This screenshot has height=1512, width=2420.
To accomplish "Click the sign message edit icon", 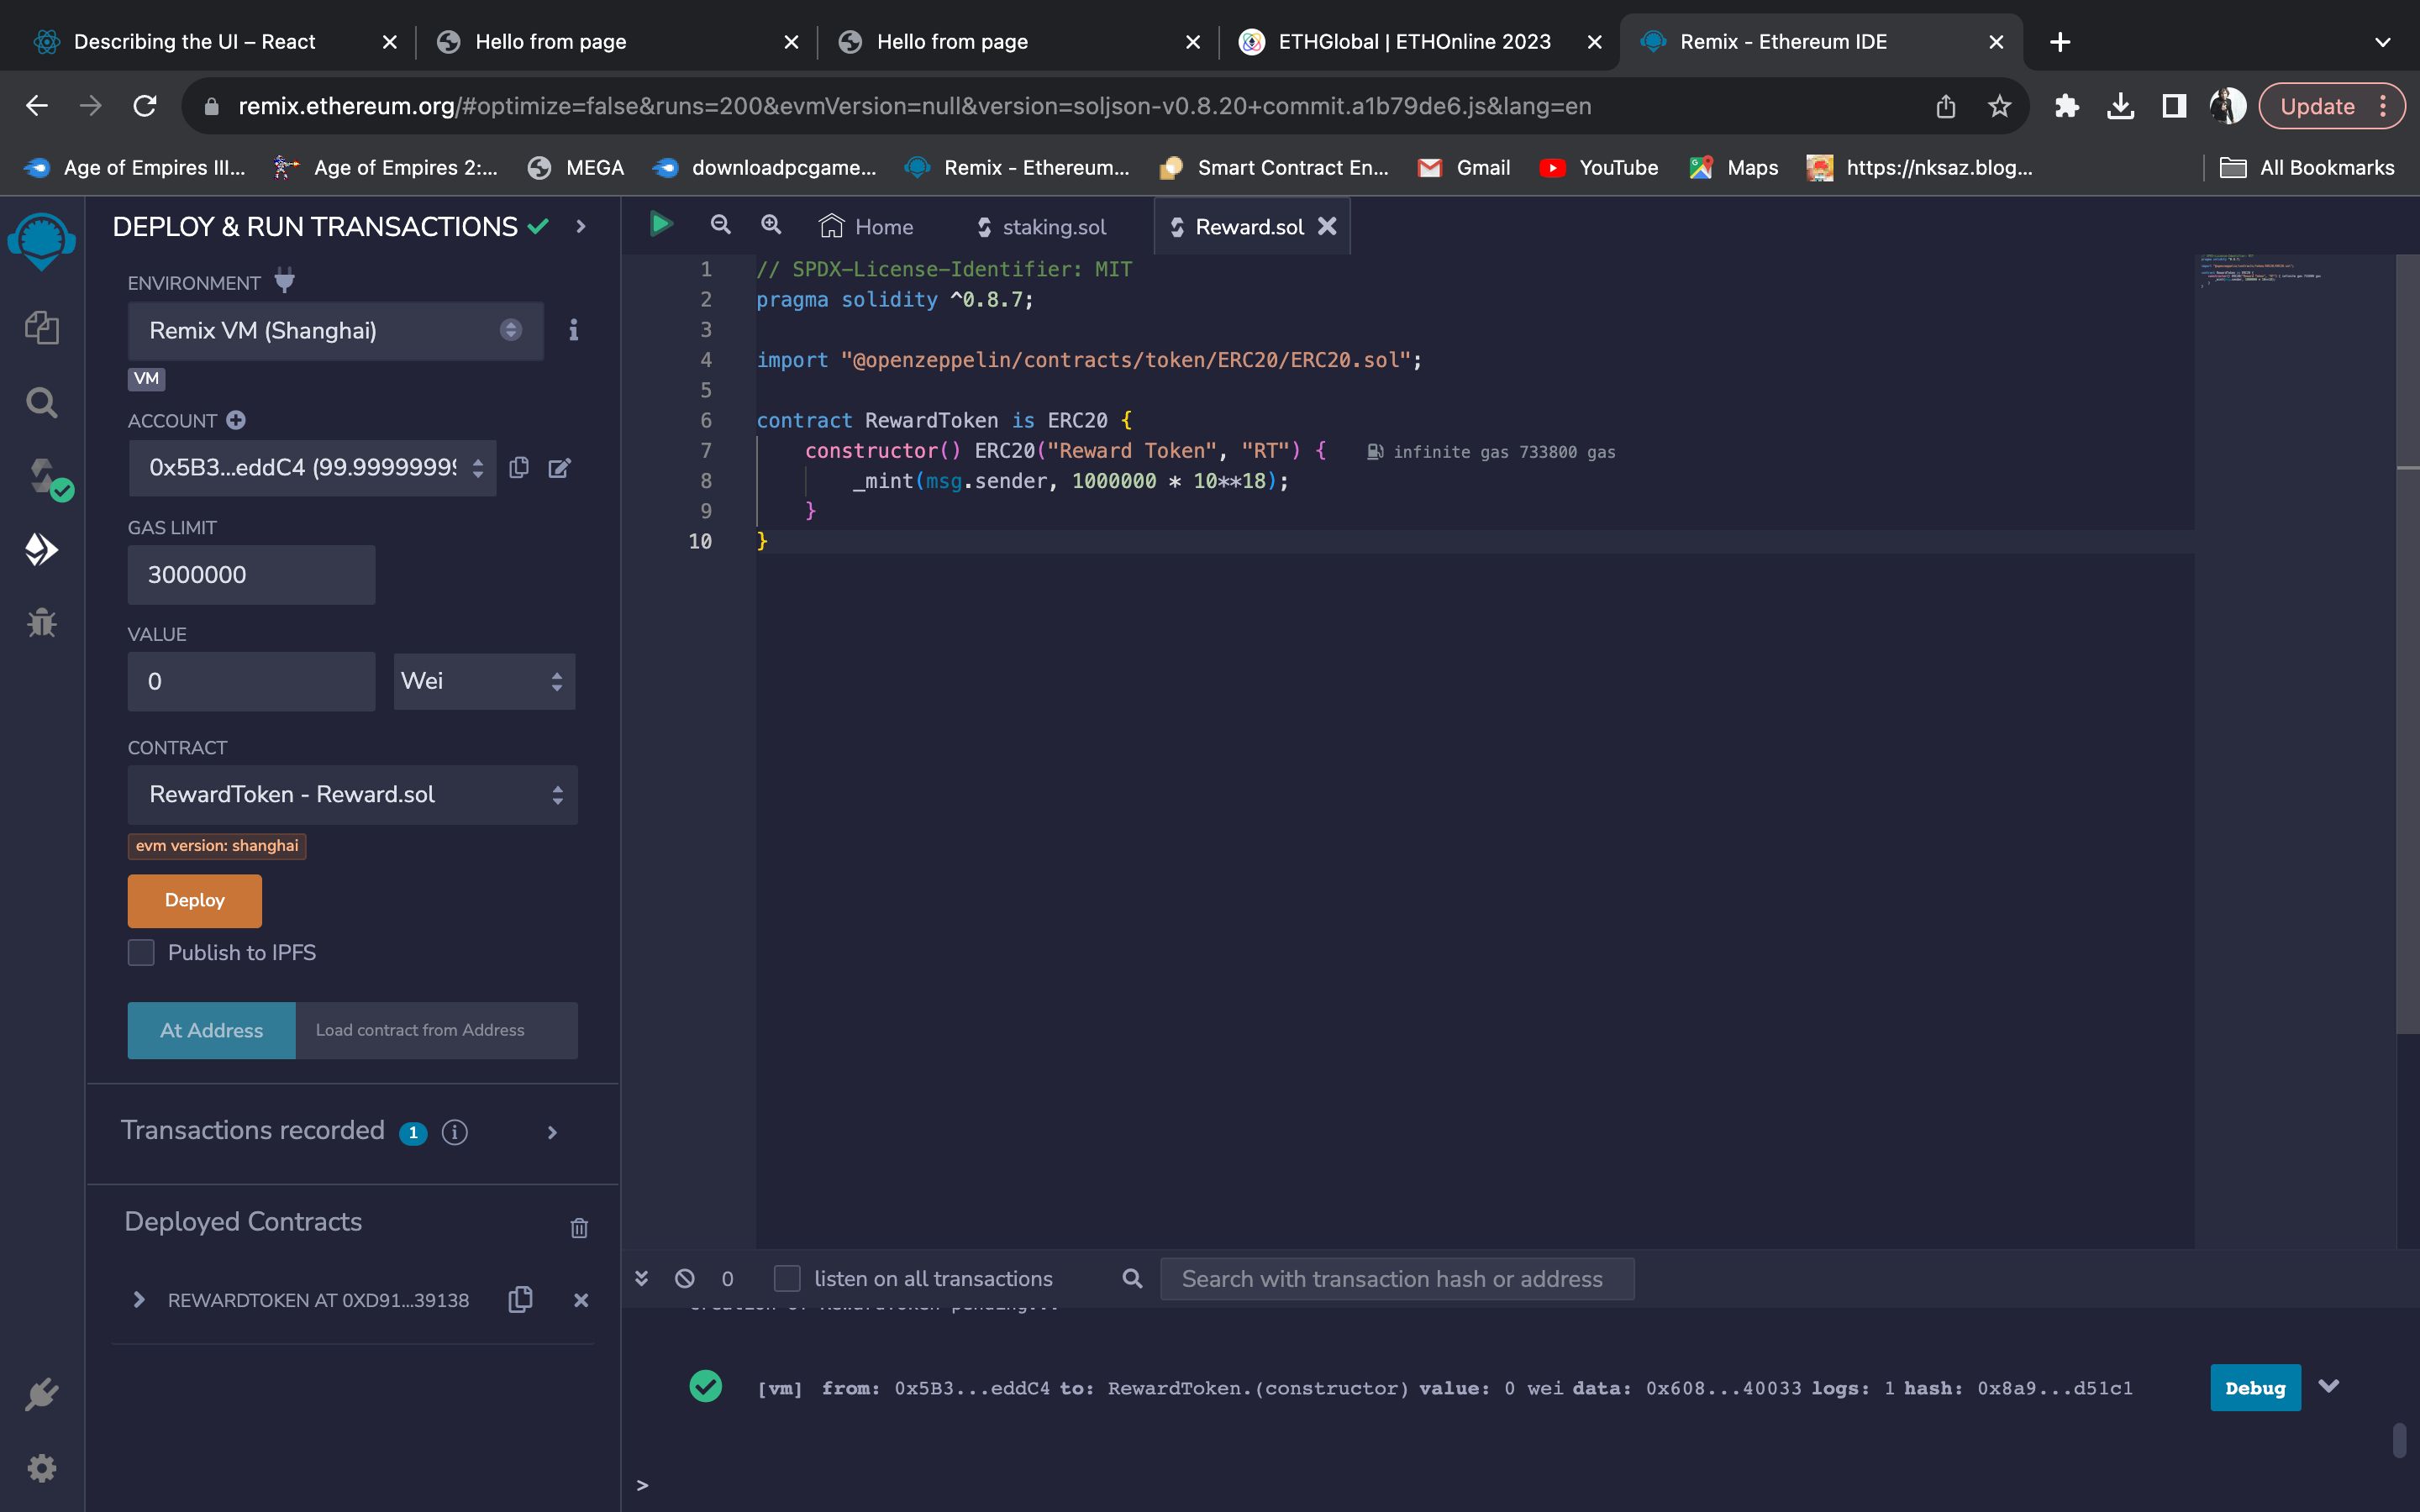I will 560,467.
